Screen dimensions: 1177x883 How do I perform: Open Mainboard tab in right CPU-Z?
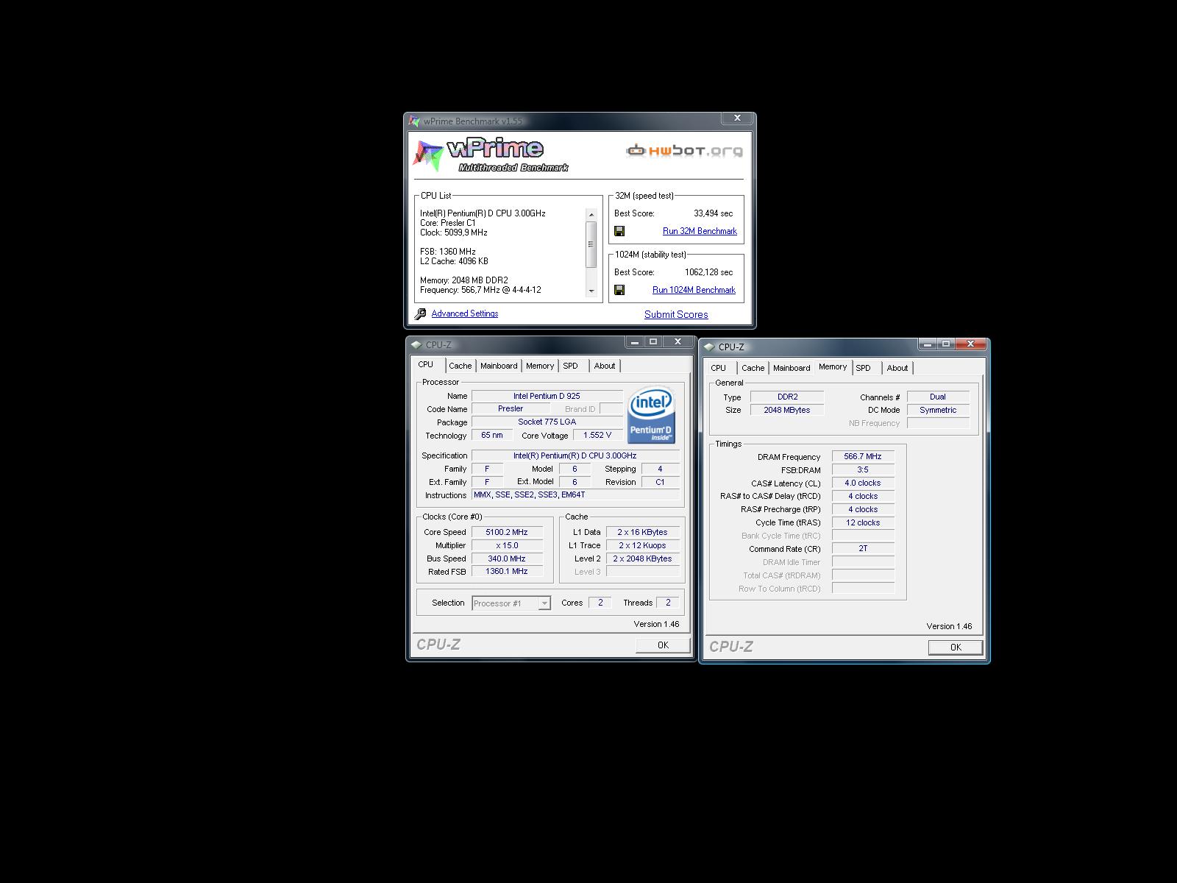(792, 368)
